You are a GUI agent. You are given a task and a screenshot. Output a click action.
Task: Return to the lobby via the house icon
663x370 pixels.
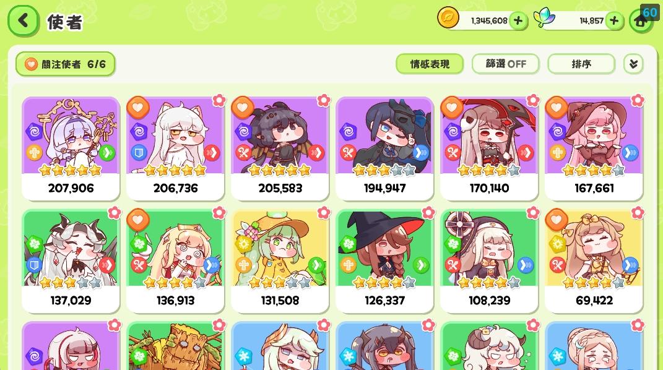641,21
